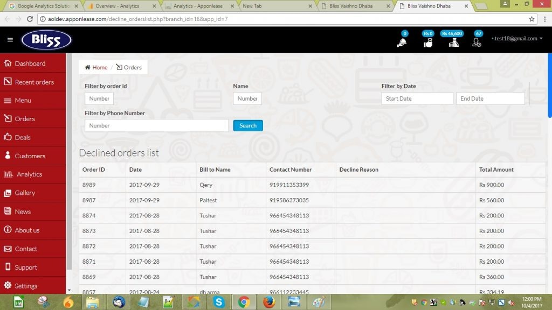Click the sidebar scroll down arrow

pyautogui.click(x=70, y=290)
